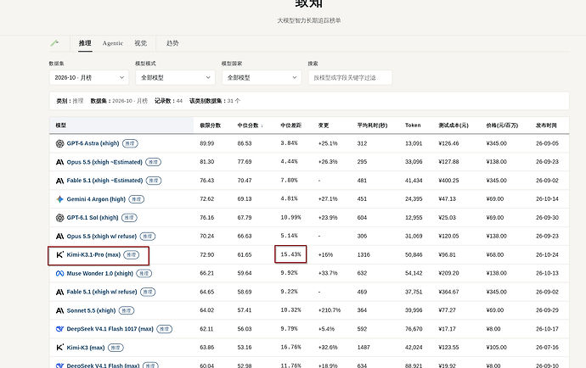Sort by the 极限分数 column header
Image resolution: width=586 pixels, height=368 pixels.
tap(211, 125)
